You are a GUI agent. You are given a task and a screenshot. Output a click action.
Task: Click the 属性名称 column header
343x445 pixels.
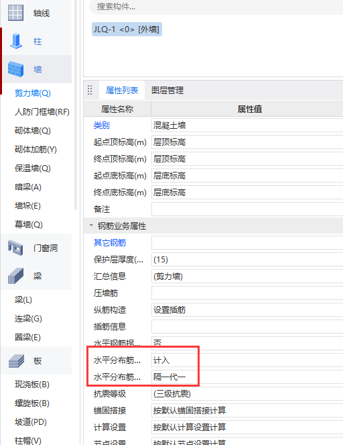[x=117, y=109]
